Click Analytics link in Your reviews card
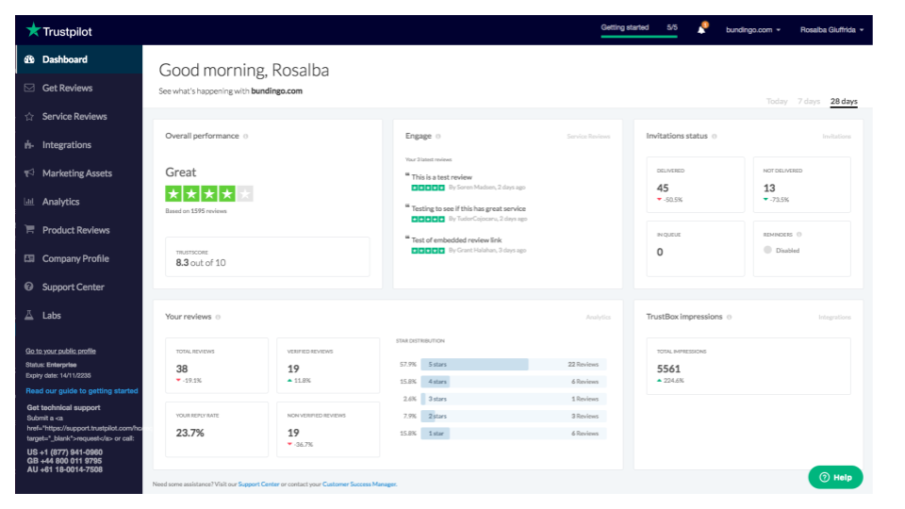 click(598, 317)
